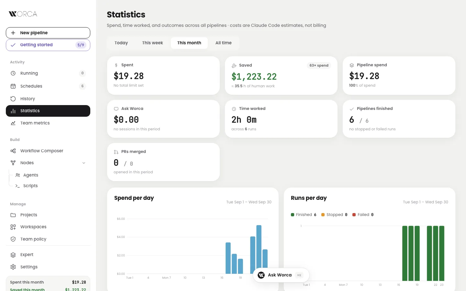
Task: Open the Statistics page in sidebar
Action: [x=48, y=111]
